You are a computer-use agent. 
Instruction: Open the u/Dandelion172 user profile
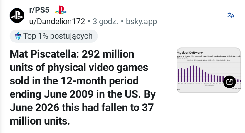(x=57, y=21)
